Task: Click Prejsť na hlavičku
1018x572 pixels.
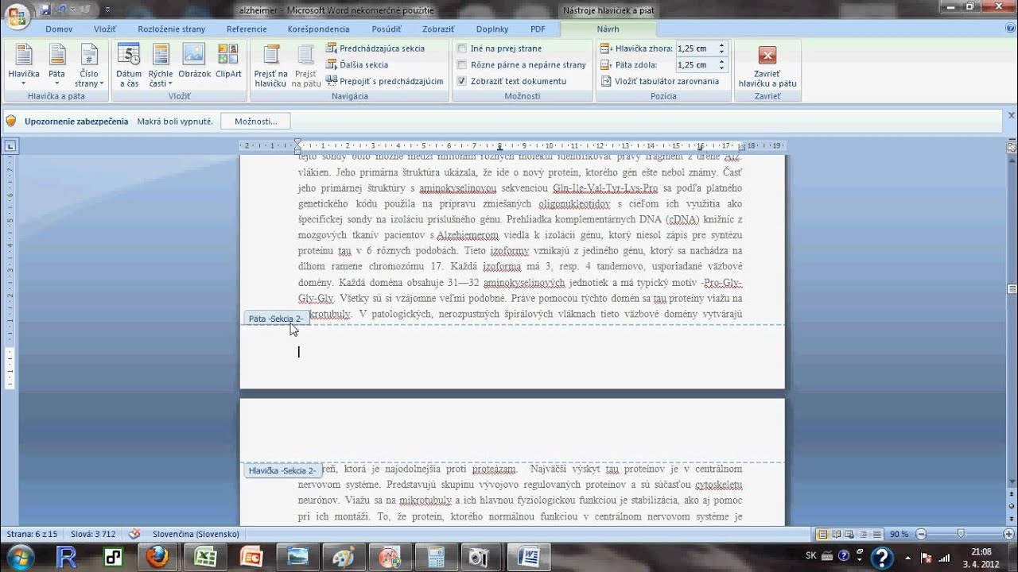Action: [270, 65]
